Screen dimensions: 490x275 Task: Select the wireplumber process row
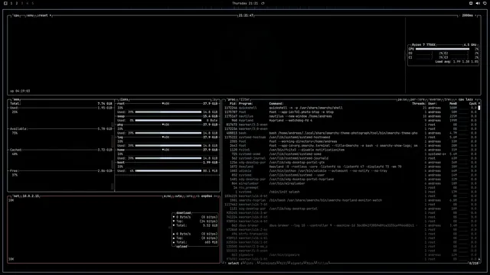click(x=350, y=183)
